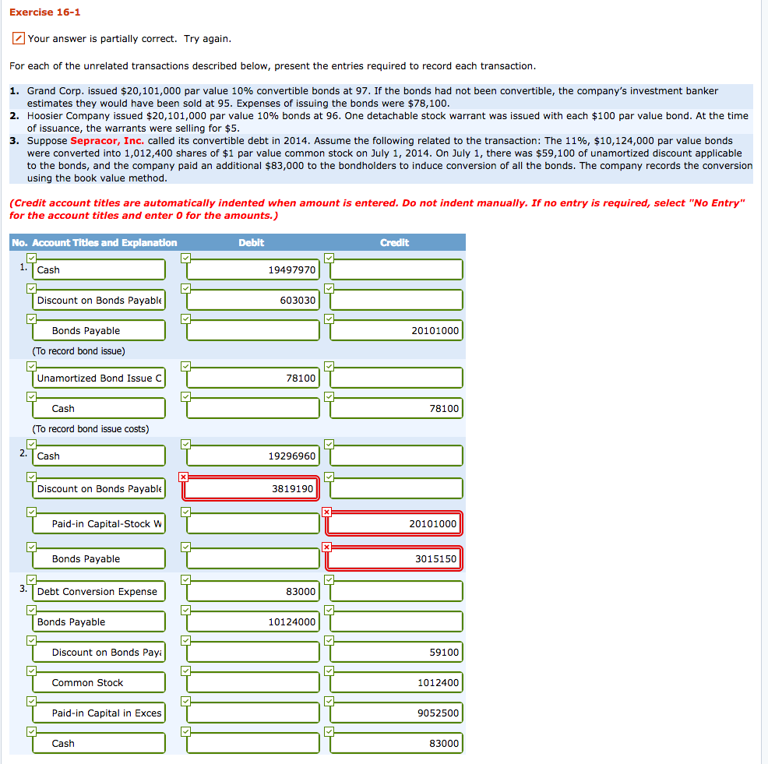The image size is (768, 764).
Task: Click the green check indicator above the Common Stock row
Action: coord(31,671)
